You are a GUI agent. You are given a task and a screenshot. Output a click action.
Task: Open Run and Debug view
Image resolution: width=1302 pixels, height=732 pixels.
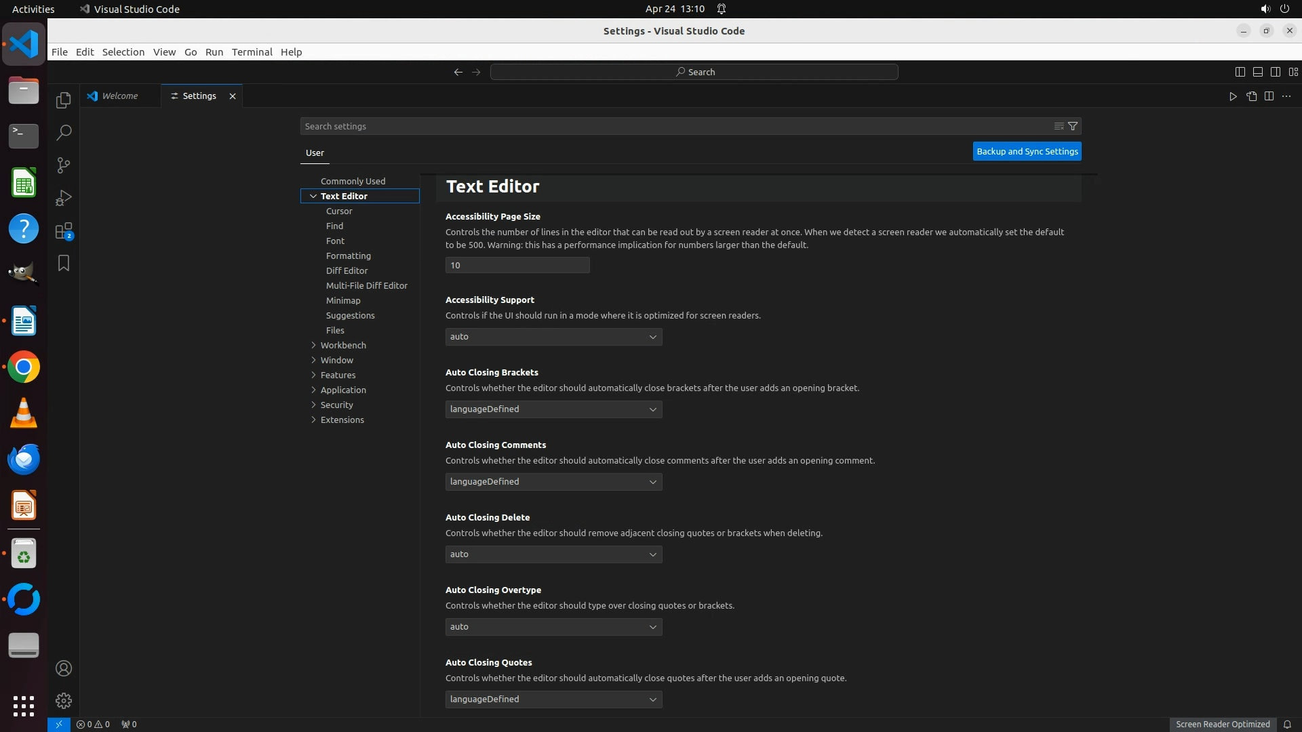point(64,198)
